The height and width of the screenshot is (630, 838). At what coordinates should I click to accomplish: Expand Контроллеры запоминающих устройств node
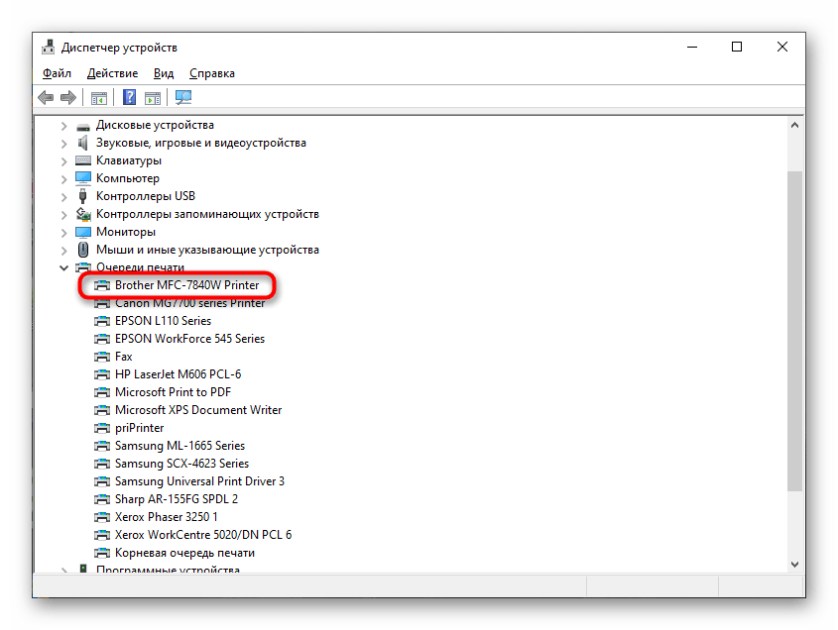(64, 215)
